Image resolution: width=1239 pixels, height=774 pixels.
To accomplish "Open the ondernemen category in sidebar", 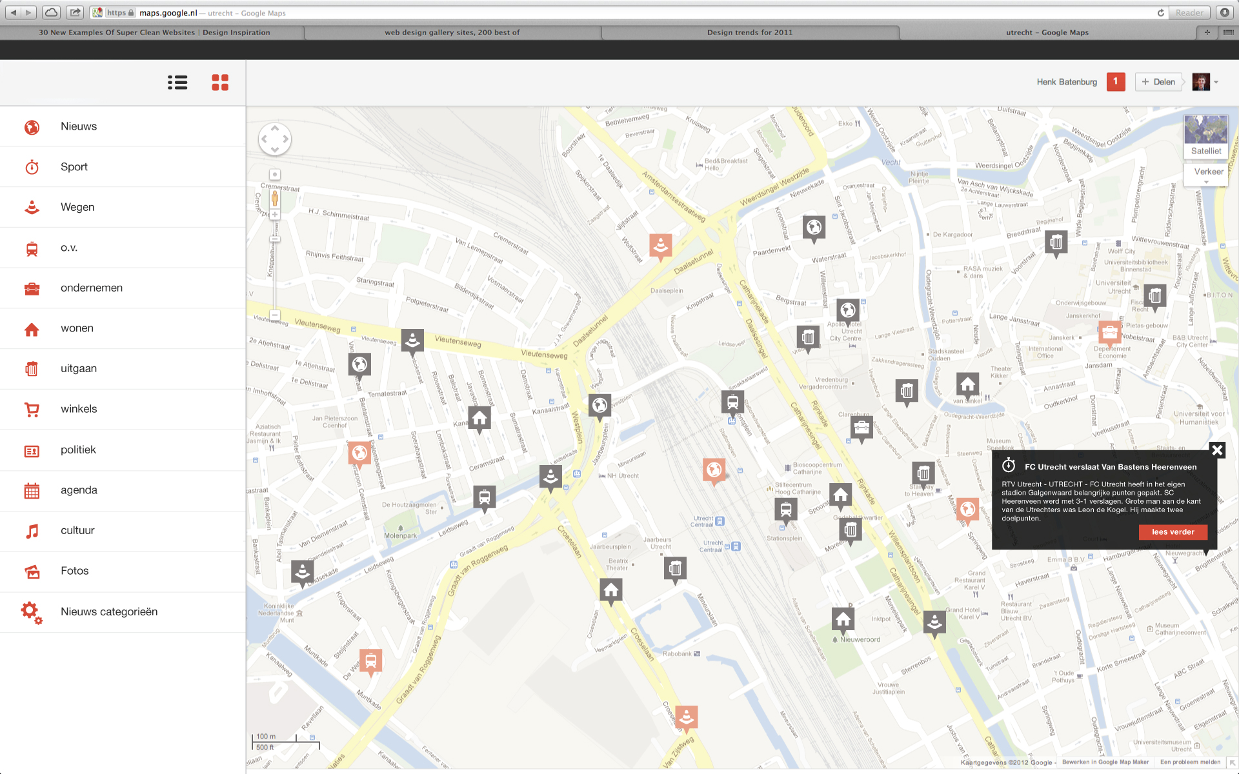I will pos(123,288).
